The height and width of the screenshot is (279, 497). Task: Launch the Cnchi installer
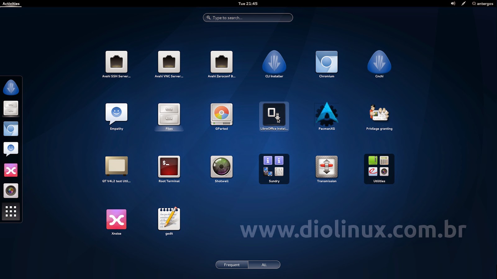379,64
